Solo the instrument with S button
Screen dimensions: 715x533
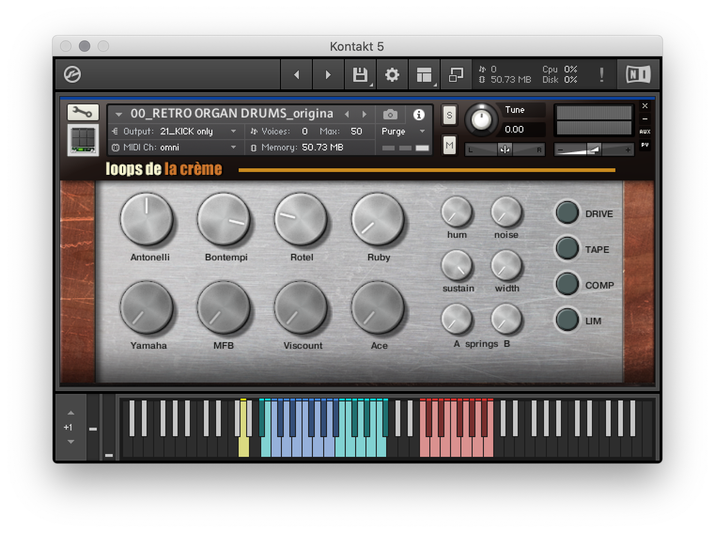click(x=450, y=115)
